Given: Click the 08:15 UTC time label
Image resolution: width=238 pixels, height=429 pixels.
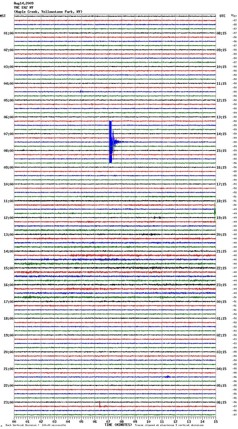Looking at the screenshot, I should (221, 33).
